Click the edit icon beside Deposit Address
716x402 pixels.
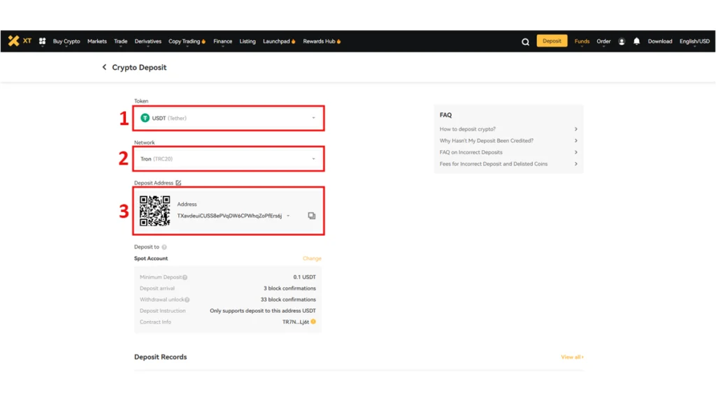point(178,183)
